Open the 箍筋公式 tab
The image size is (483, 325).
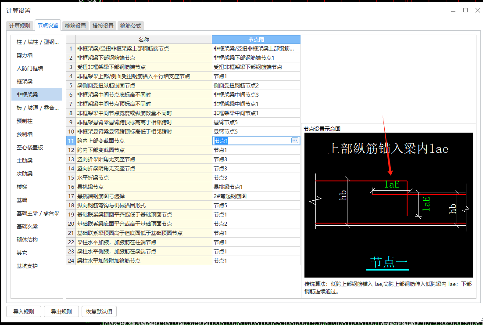click(131, 25)
